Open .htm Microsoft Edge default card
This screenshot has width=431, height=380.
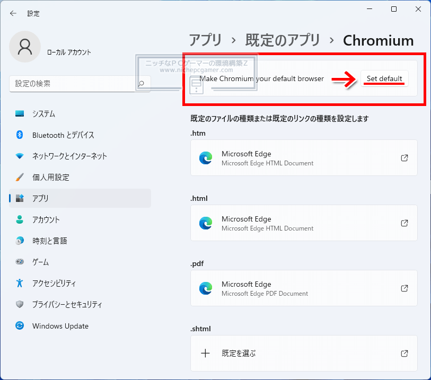pos(304,158)
